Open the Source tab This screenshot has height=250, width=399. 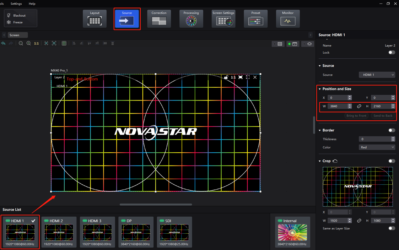click(x=127, y=19)
